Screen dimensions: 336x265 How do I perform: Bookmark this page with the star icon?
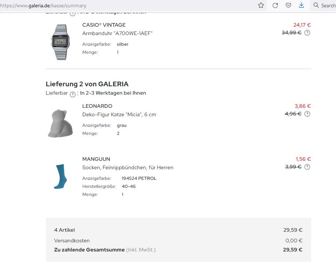pyautogui.click(x=261, y=5)
